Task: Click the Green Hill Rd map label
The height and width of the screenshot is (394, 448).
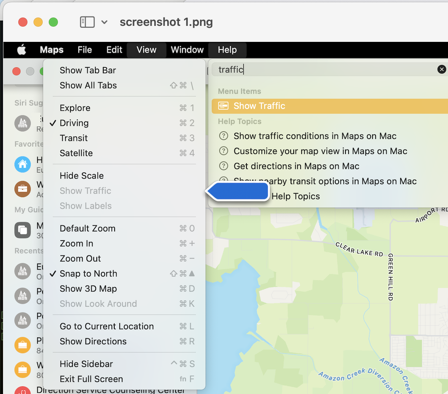Action: pyautogui.click(x=390, y=277)
